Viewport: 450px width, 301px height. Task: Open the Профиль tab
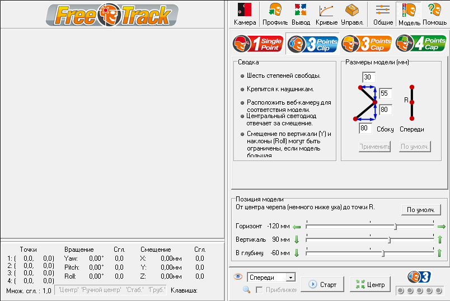[275, 14]
